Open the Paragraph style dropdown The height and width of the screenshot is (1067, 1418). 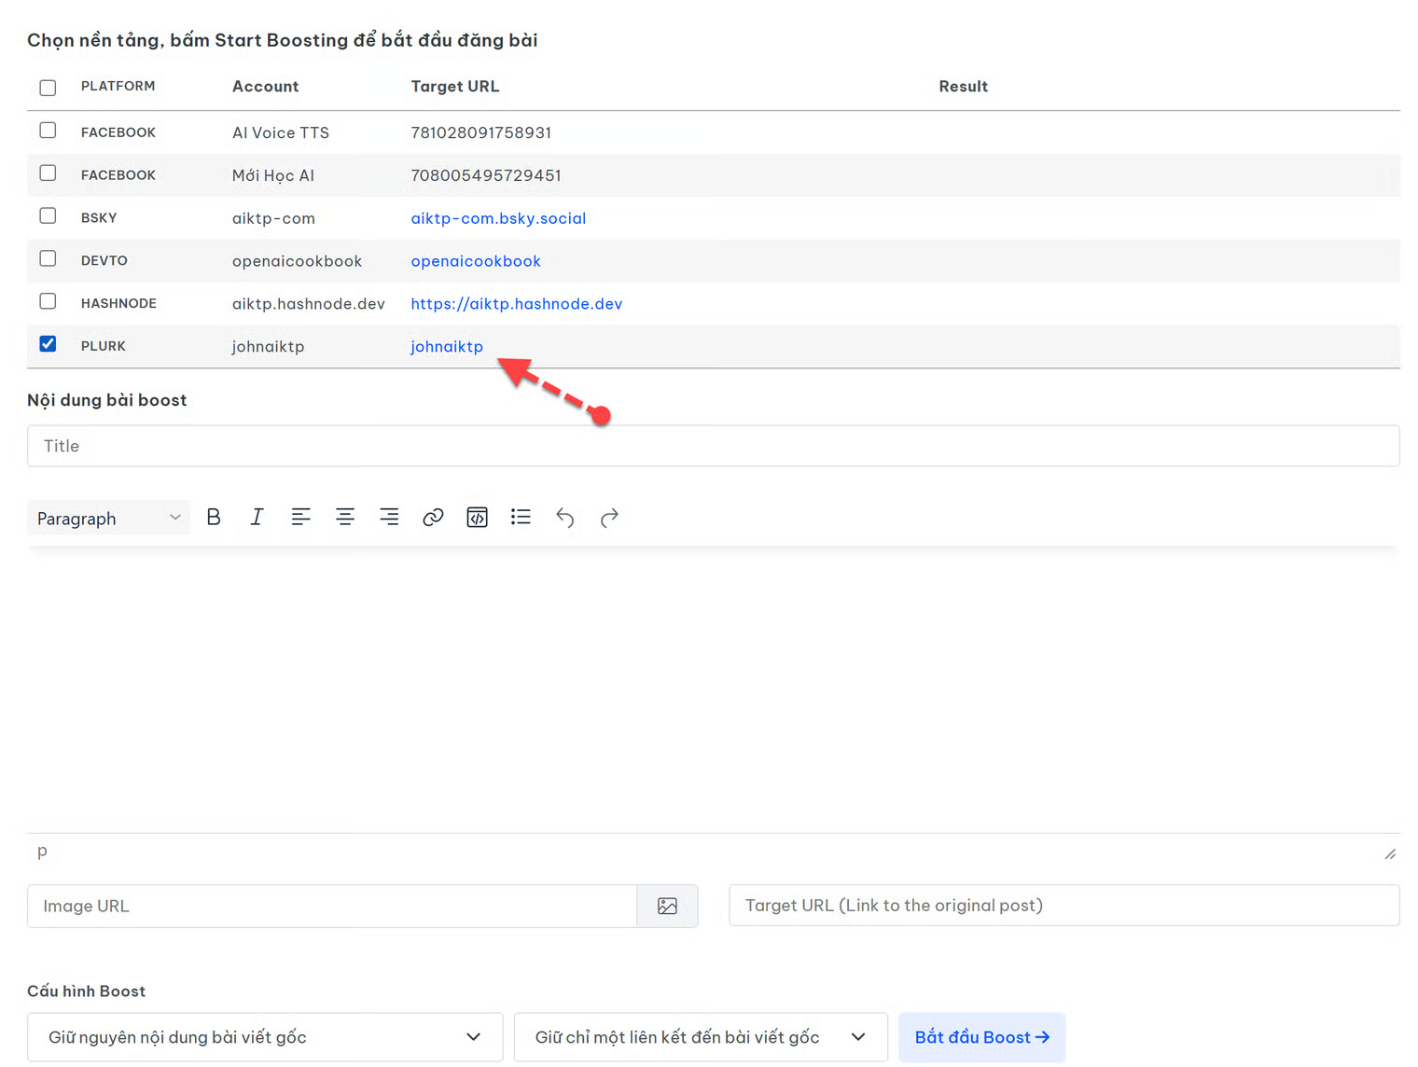108,518
